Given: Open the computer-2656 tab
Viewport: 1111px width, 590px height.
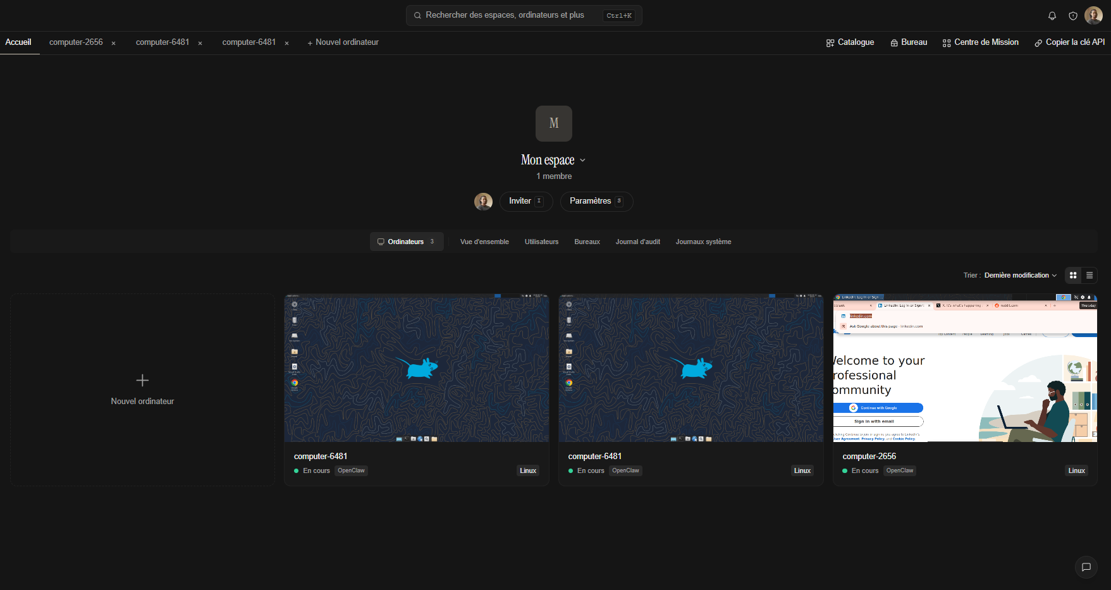Looking at the screenshot, I should pyautogui.click(x=76, y=42).
